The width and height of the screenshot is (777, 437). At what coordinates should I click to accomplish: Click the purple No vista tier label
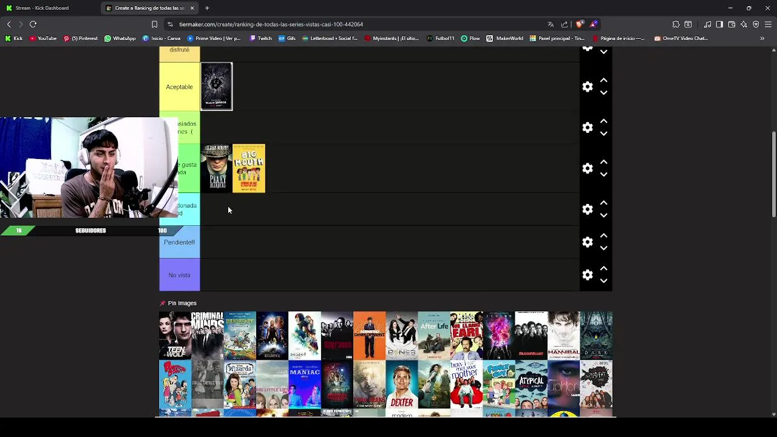click(180, 275)
